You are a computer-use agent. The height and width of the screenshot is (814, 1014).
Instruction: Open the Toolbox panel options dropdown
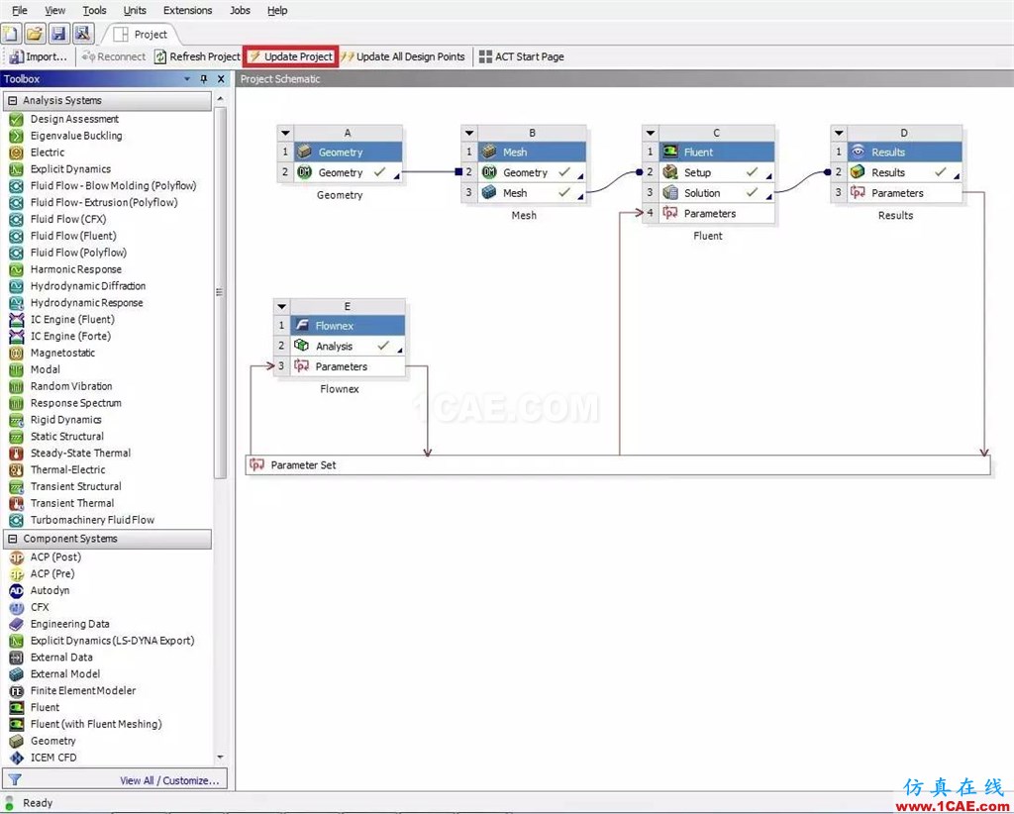coord(187,79)
